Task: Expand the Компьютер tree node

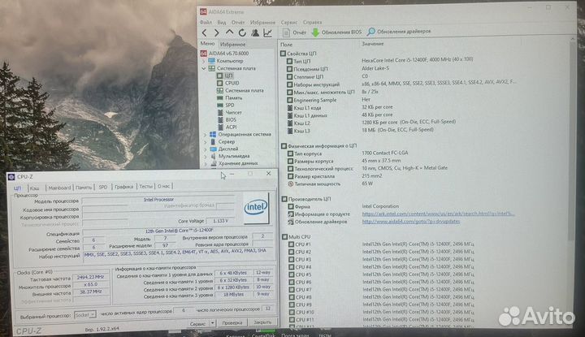Action: tap(204, 61)
